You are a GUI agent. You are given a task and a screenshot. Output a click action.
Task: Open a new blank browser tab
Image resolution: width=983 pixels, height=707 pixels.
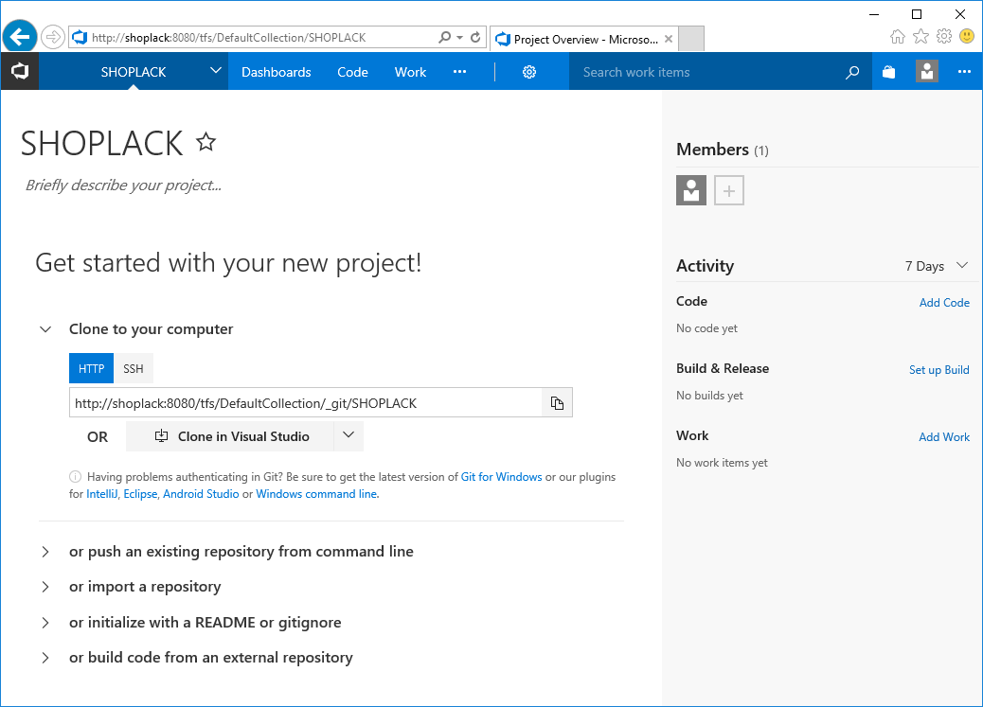(691, 39)
